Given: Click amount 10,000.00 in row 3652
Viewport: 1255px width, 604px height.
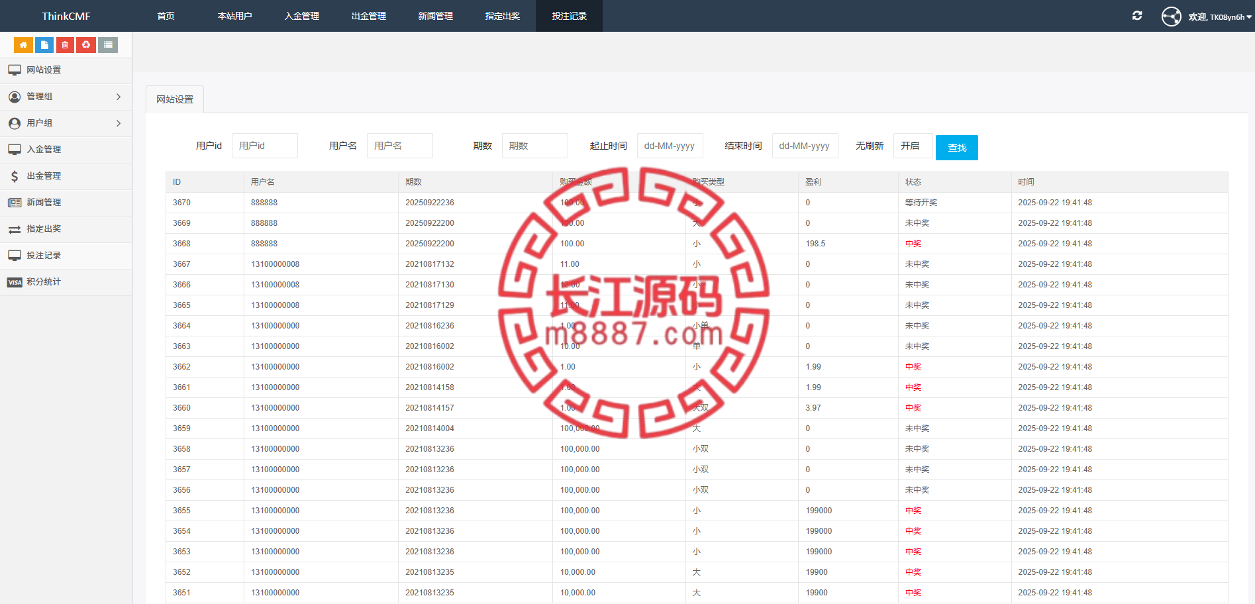Looking at the screenshot, I should click(577, 572).
